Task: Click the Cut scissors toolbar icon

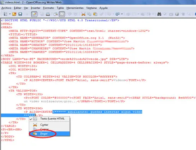Action: (x=83, y=14)
